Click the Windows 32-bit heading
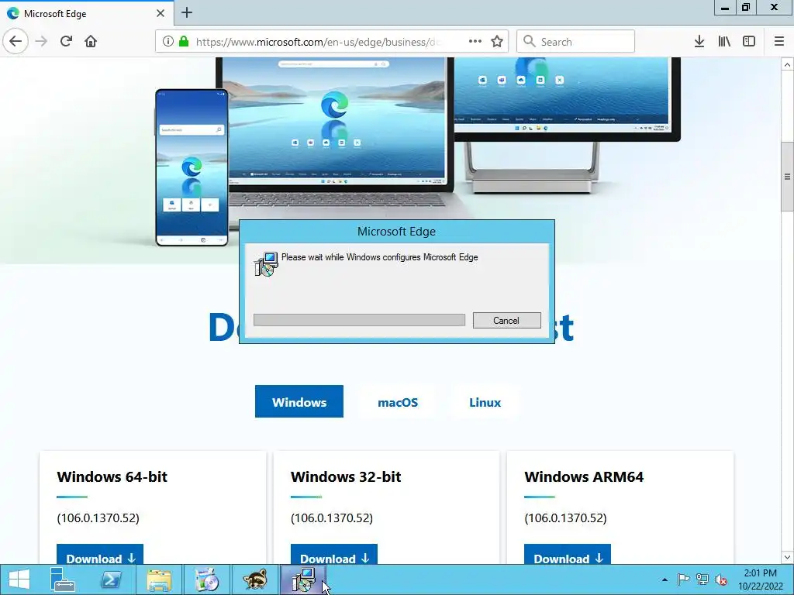Viewport: 794px width, 595px height. [x=346, y=476]
